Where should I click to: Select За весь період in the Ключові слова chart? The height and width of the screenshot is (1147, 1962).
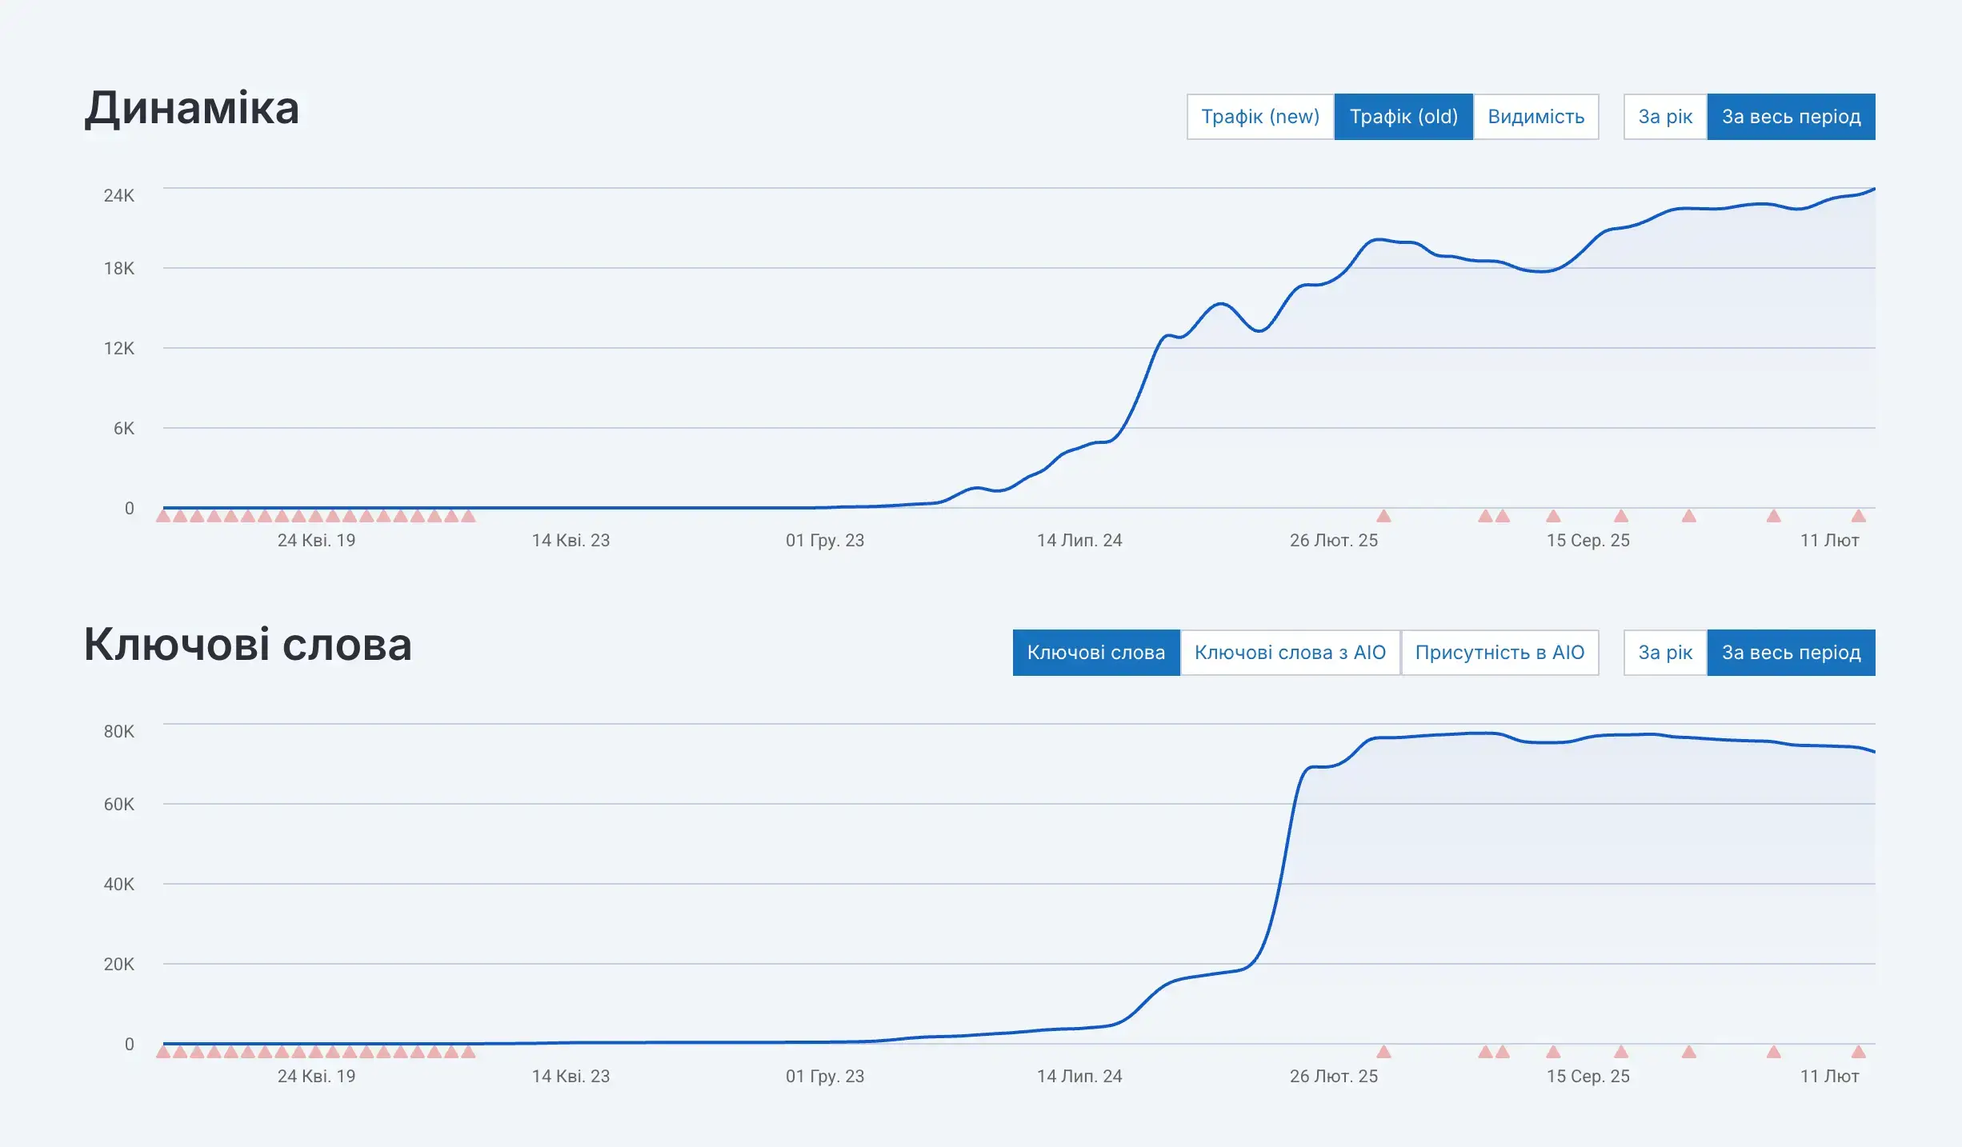(1791, 653)
